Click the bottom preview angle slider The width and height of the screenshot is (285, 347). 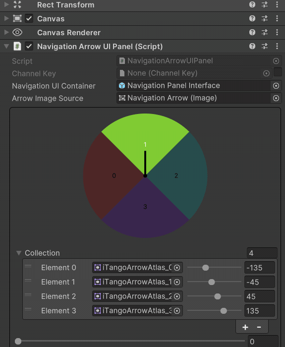pyautogui.click(x=130, y=341)
